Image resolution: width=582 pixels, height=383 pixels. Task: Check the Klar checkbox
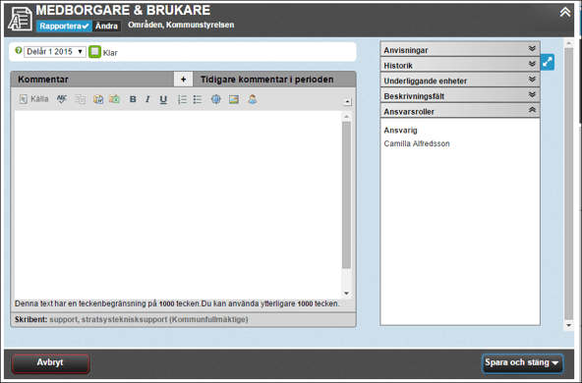pos(94,51)
